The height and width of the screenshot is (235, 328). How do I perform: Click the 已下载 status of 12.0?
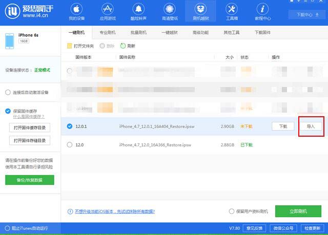click(247, 145)
